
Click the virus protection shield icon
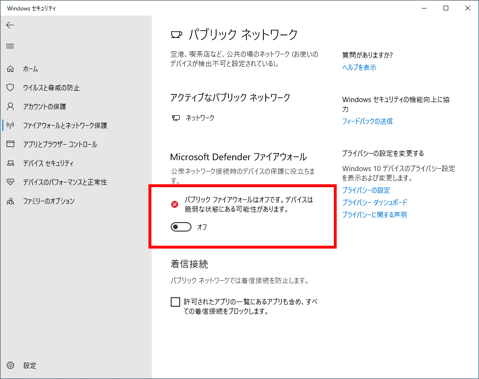point(10,87)
